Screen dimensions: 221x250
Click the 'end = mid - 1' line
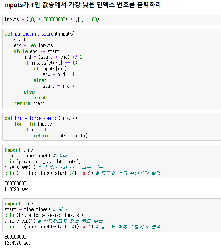(58, 74)
